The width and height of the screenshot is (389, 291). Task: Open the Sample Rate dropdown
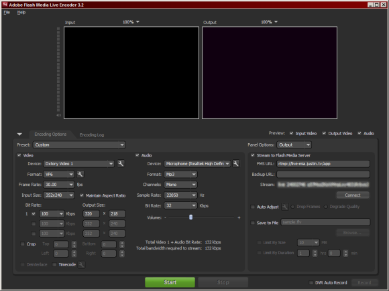(180, 195)
